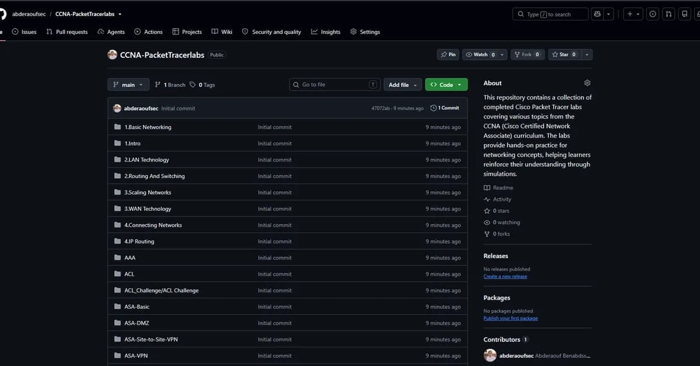Screen dimensions: 700x366
Task: Go to the Projects tab
Action: [187, 32]
